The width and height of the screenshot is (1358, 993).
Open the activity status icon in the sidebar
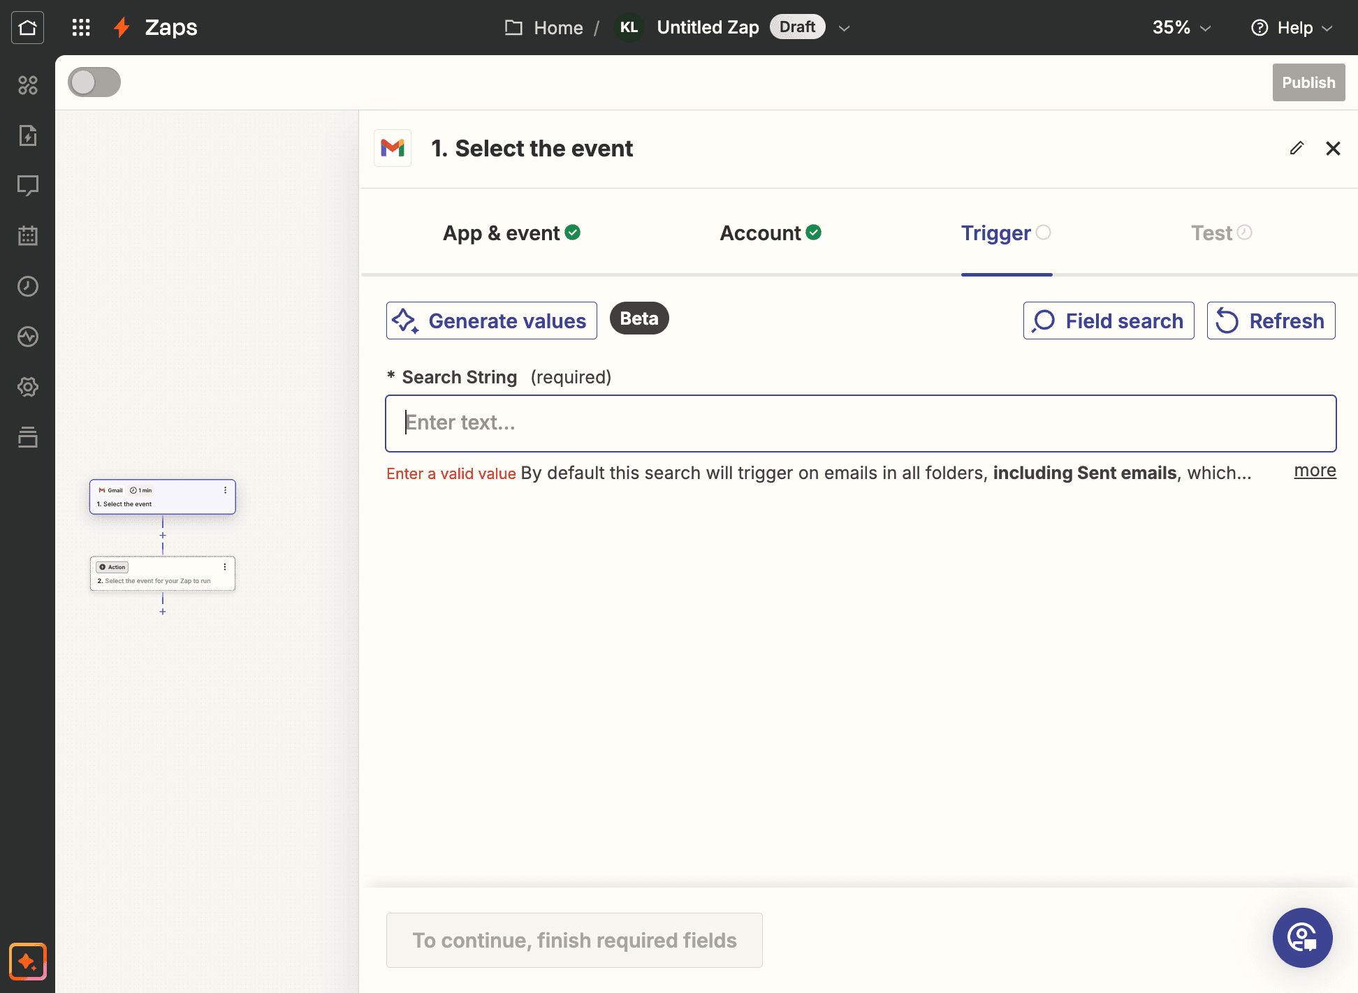click(x=28, y=337)
